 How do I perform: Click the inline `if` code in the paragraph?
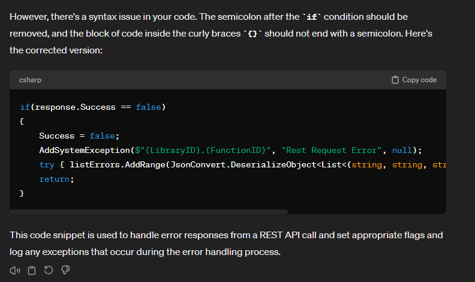coord(311,17)
